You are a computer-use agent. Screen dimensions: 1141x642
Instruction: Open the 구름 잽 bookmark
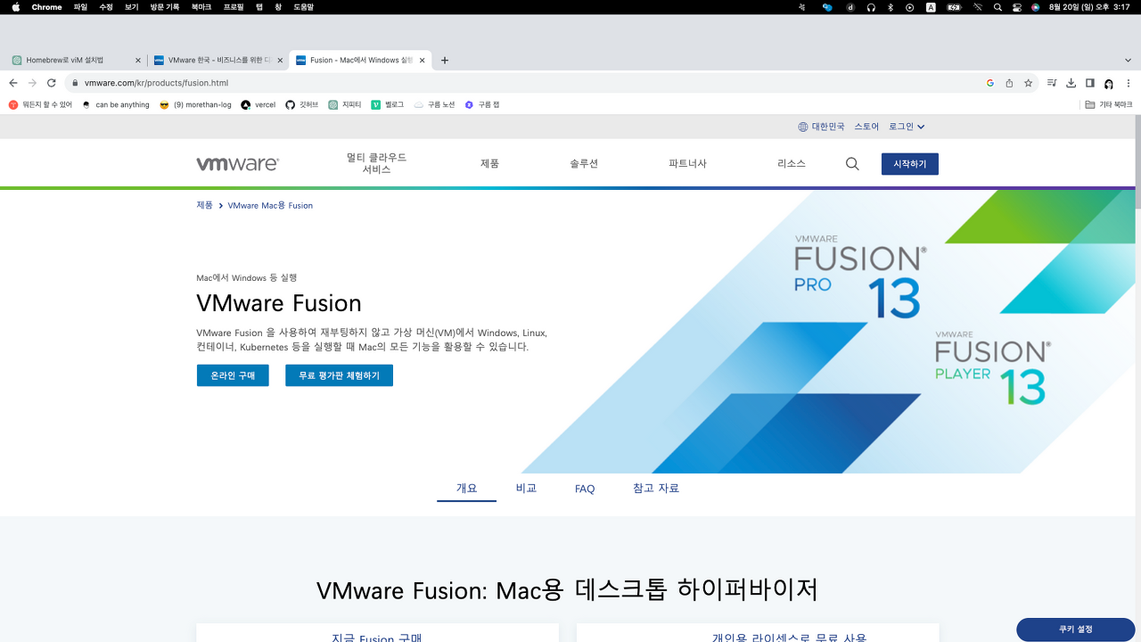click(x=482, y=104)
